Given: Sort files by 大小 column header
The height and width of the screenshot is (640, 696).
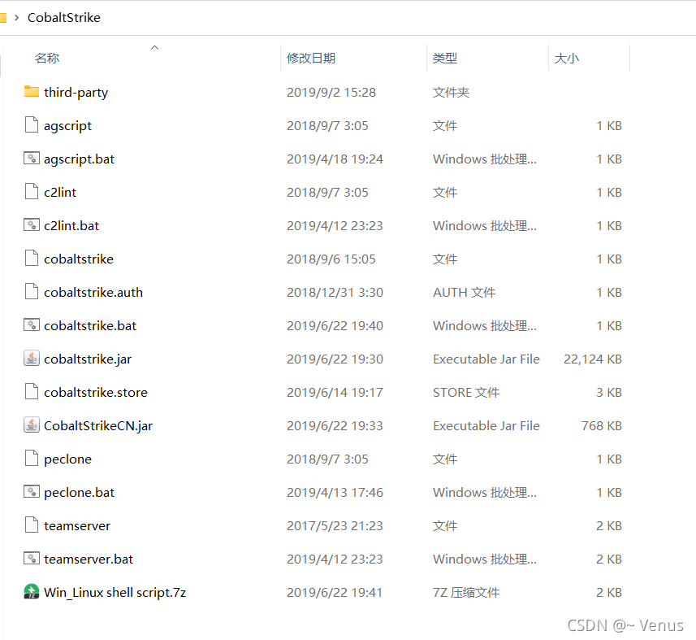Looking at the screenshot, I should 566,59.
